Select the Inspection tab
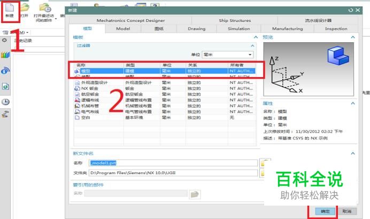The width and height of the screenshot is (370, 219). tap(336, 28)
